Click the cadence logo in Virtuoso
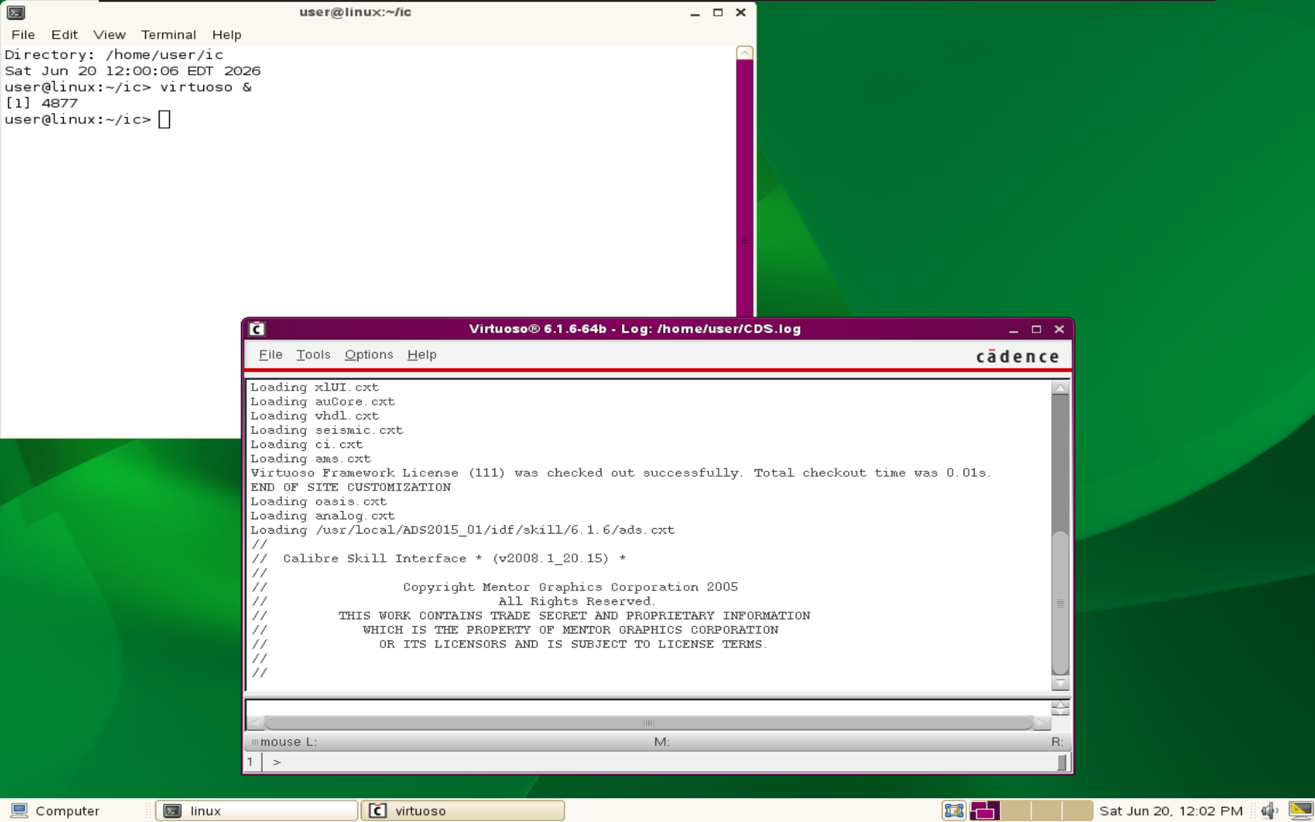Viewport: 1315px width, 822px height. (1017, 356)
